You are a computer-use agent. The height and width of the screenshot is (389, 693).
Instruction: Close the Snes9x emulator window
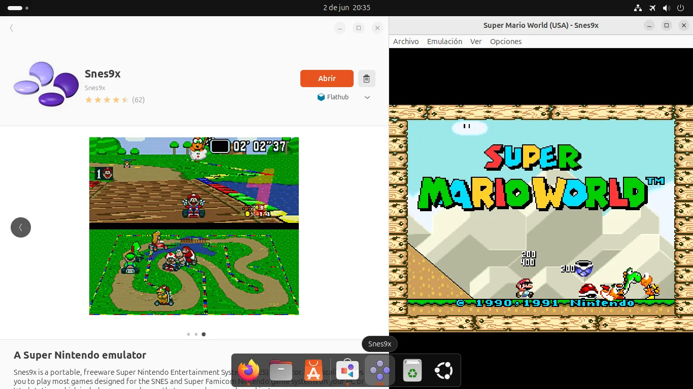(683, 25)
